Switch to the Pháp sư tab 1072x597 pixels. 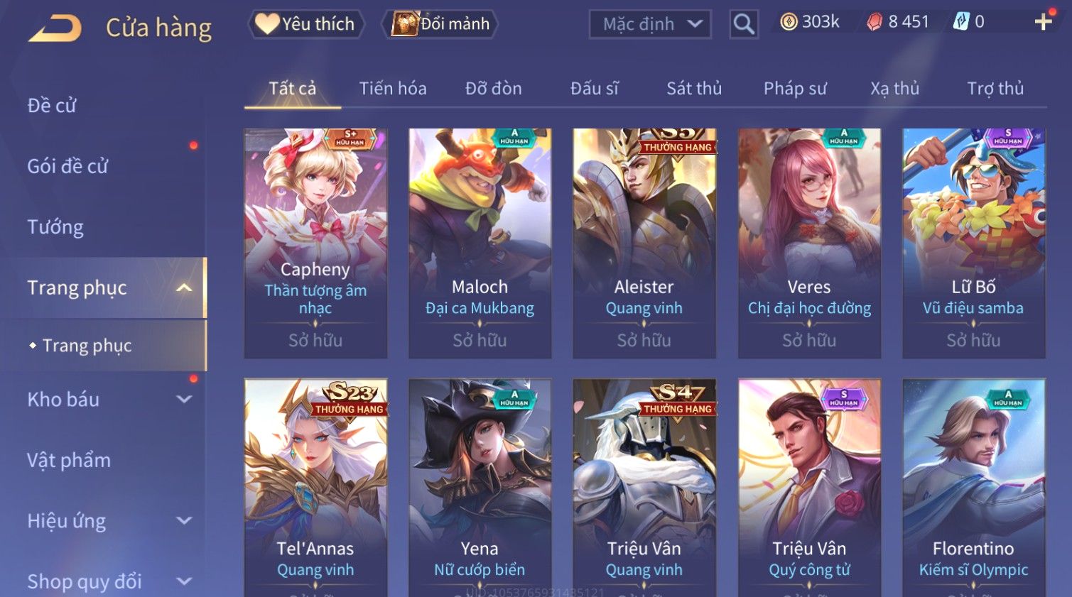(795, 89)
